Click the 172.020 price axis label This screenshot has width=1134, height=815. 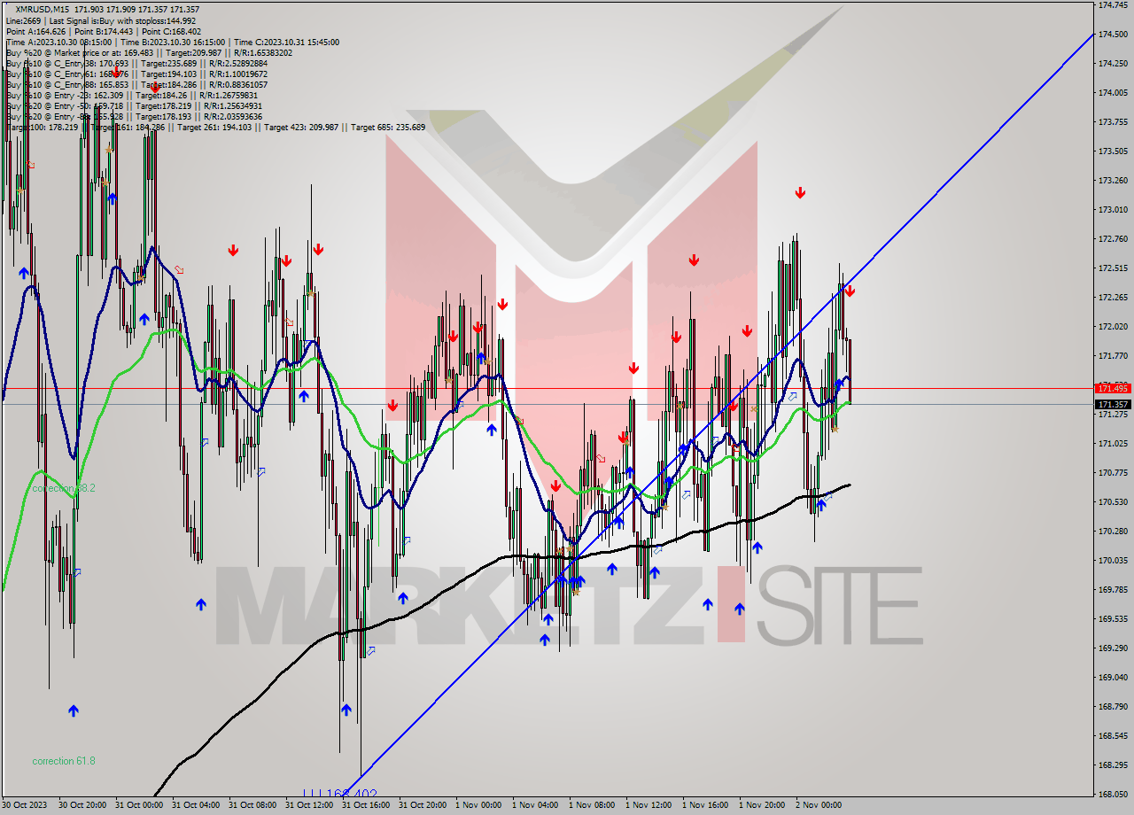click(1113, 327)
